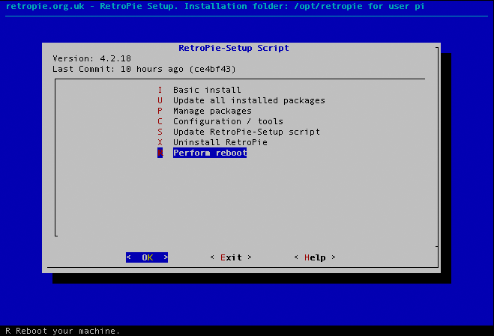Choose Update RetroPie-Setup script
Screen dimensions: 494x336
click(238, 132)
